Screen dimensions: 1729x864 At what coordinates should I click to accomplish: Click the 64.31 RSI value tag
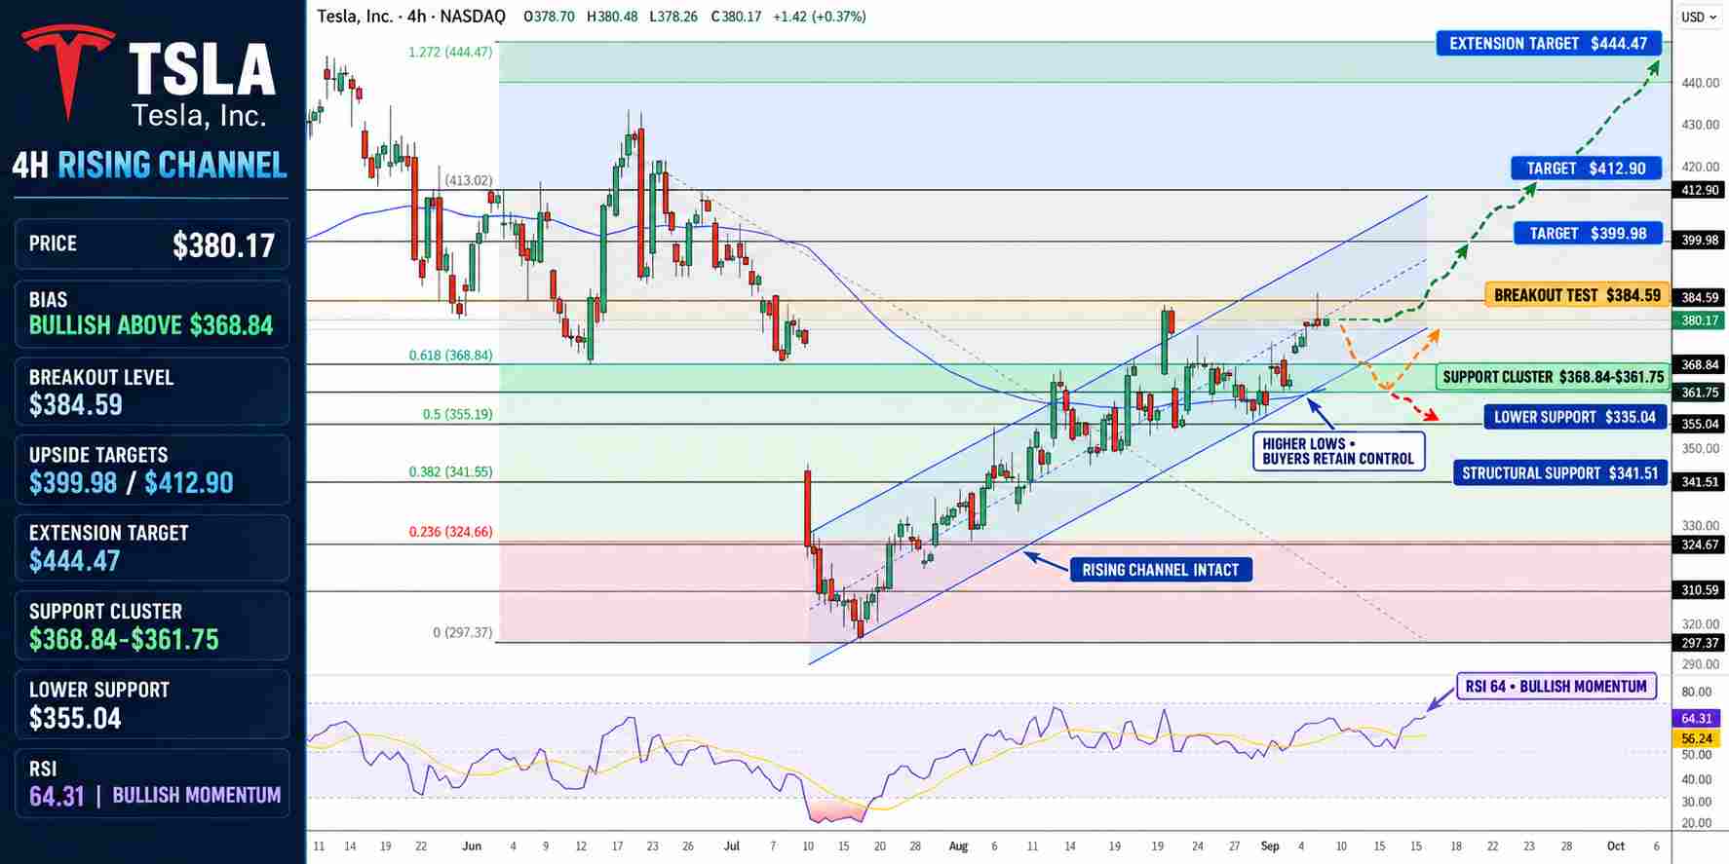tap(1697, 718)
